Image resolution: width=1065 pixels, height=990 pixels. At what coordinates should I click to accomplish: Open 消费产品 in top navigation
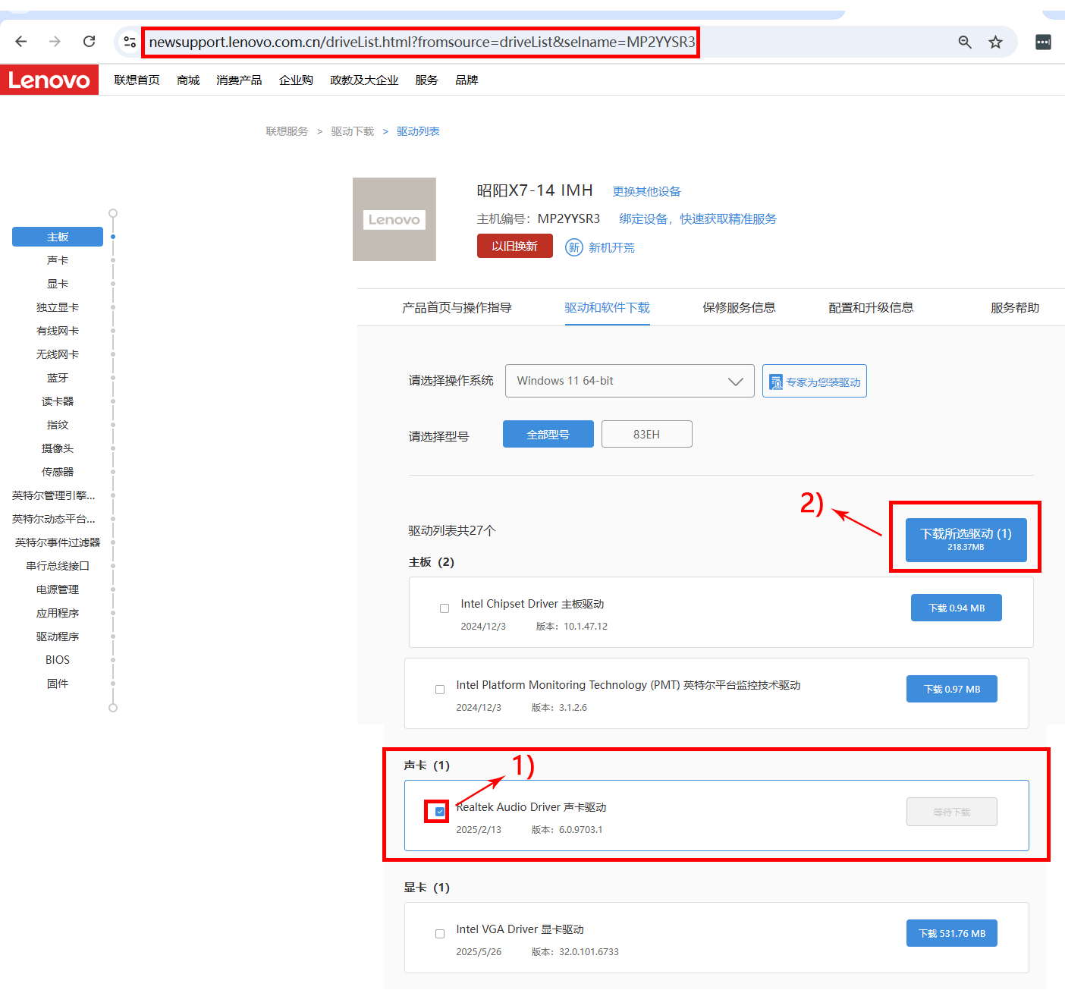tap(239, 80)
